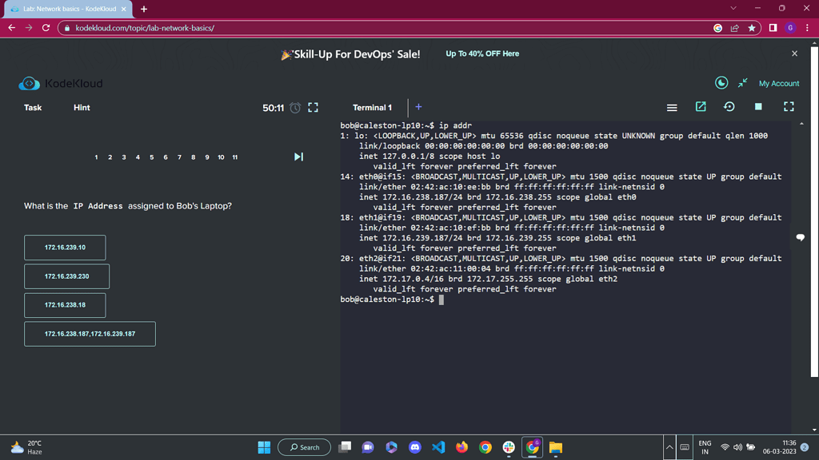Screen dimensions: 819x460
Task: Dismiss the sale banner
Action: [x=794, y=54]
